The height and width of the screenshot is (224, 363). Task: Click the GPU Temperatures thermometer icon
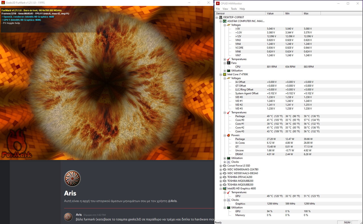coord(229,192)
